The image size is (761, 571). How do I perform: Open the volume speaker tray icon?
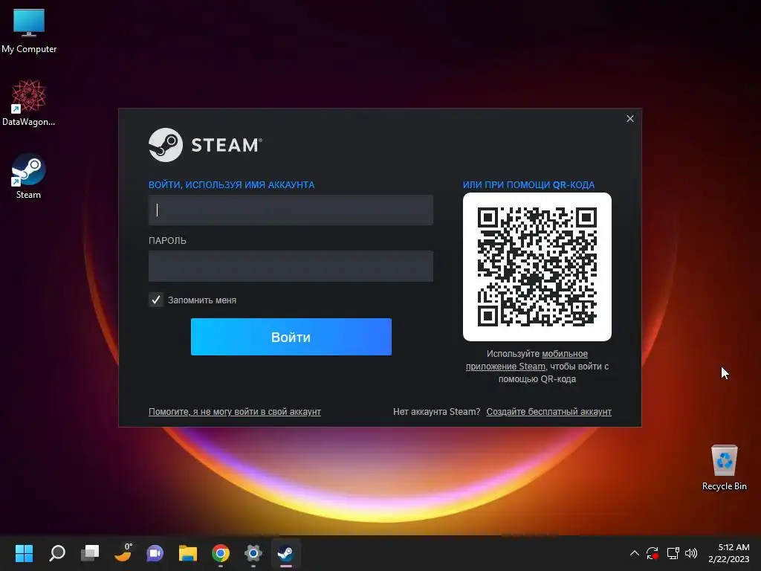[x=691, y=553]
